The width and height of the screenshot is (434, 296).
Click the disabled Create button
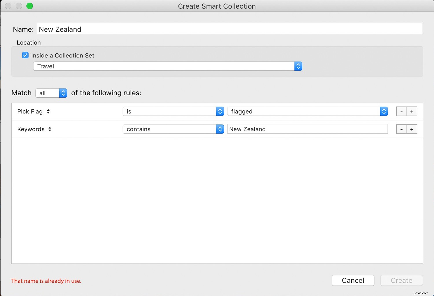click(x=401, y=280)
